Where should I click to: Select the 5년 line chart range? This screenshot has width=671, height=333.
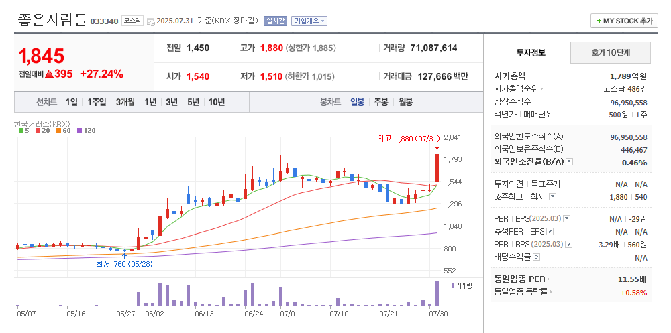coord(193,102)
